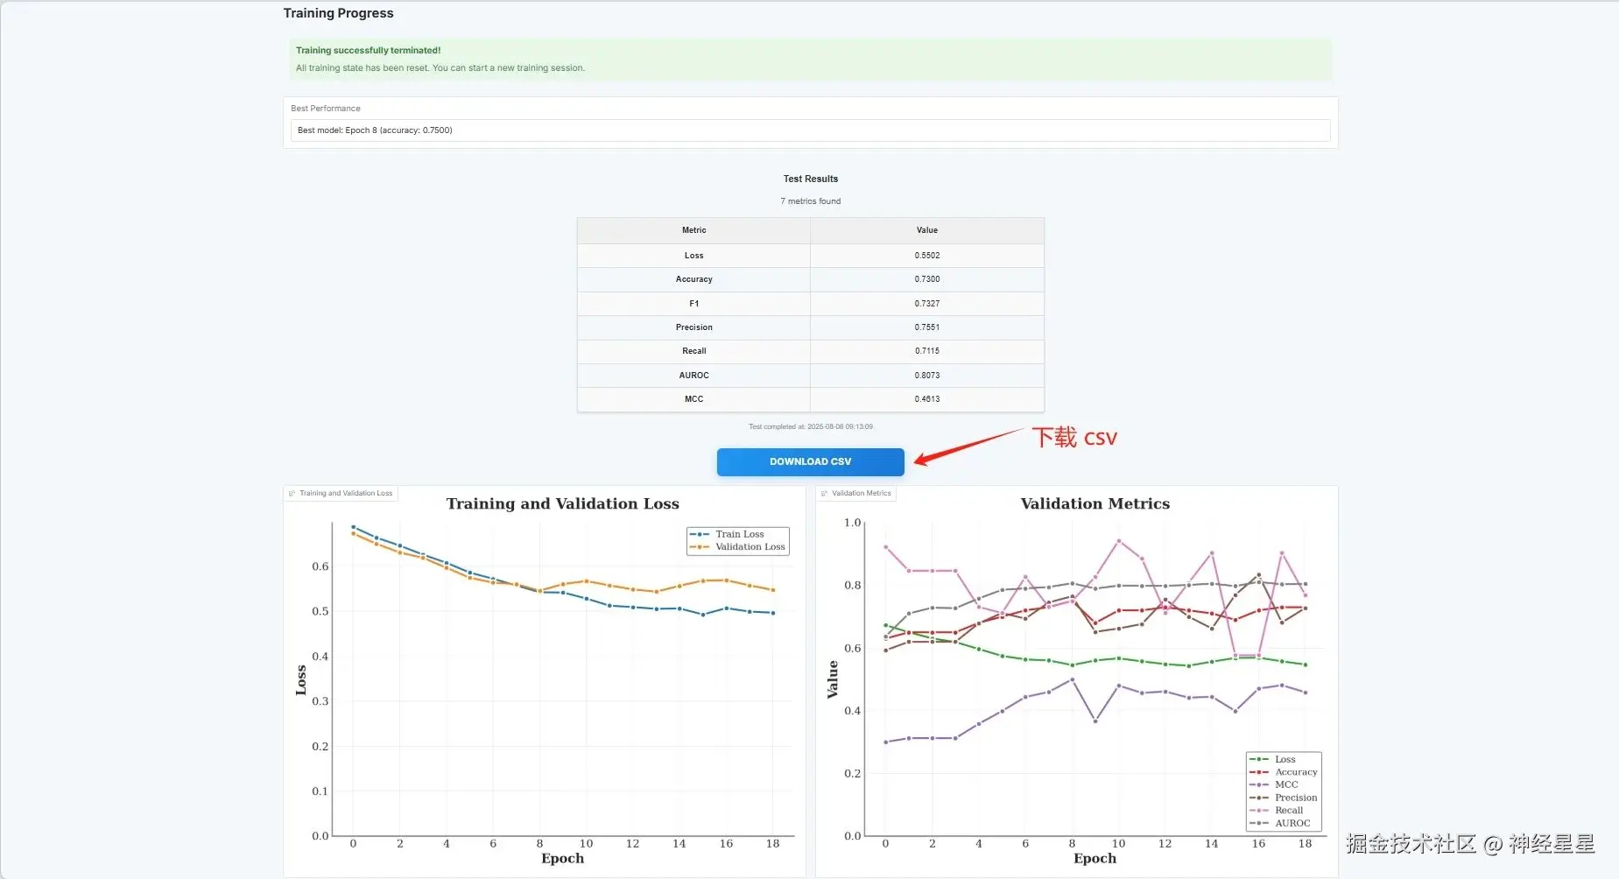Click the Validation Loss legend marker

[700, 547]
